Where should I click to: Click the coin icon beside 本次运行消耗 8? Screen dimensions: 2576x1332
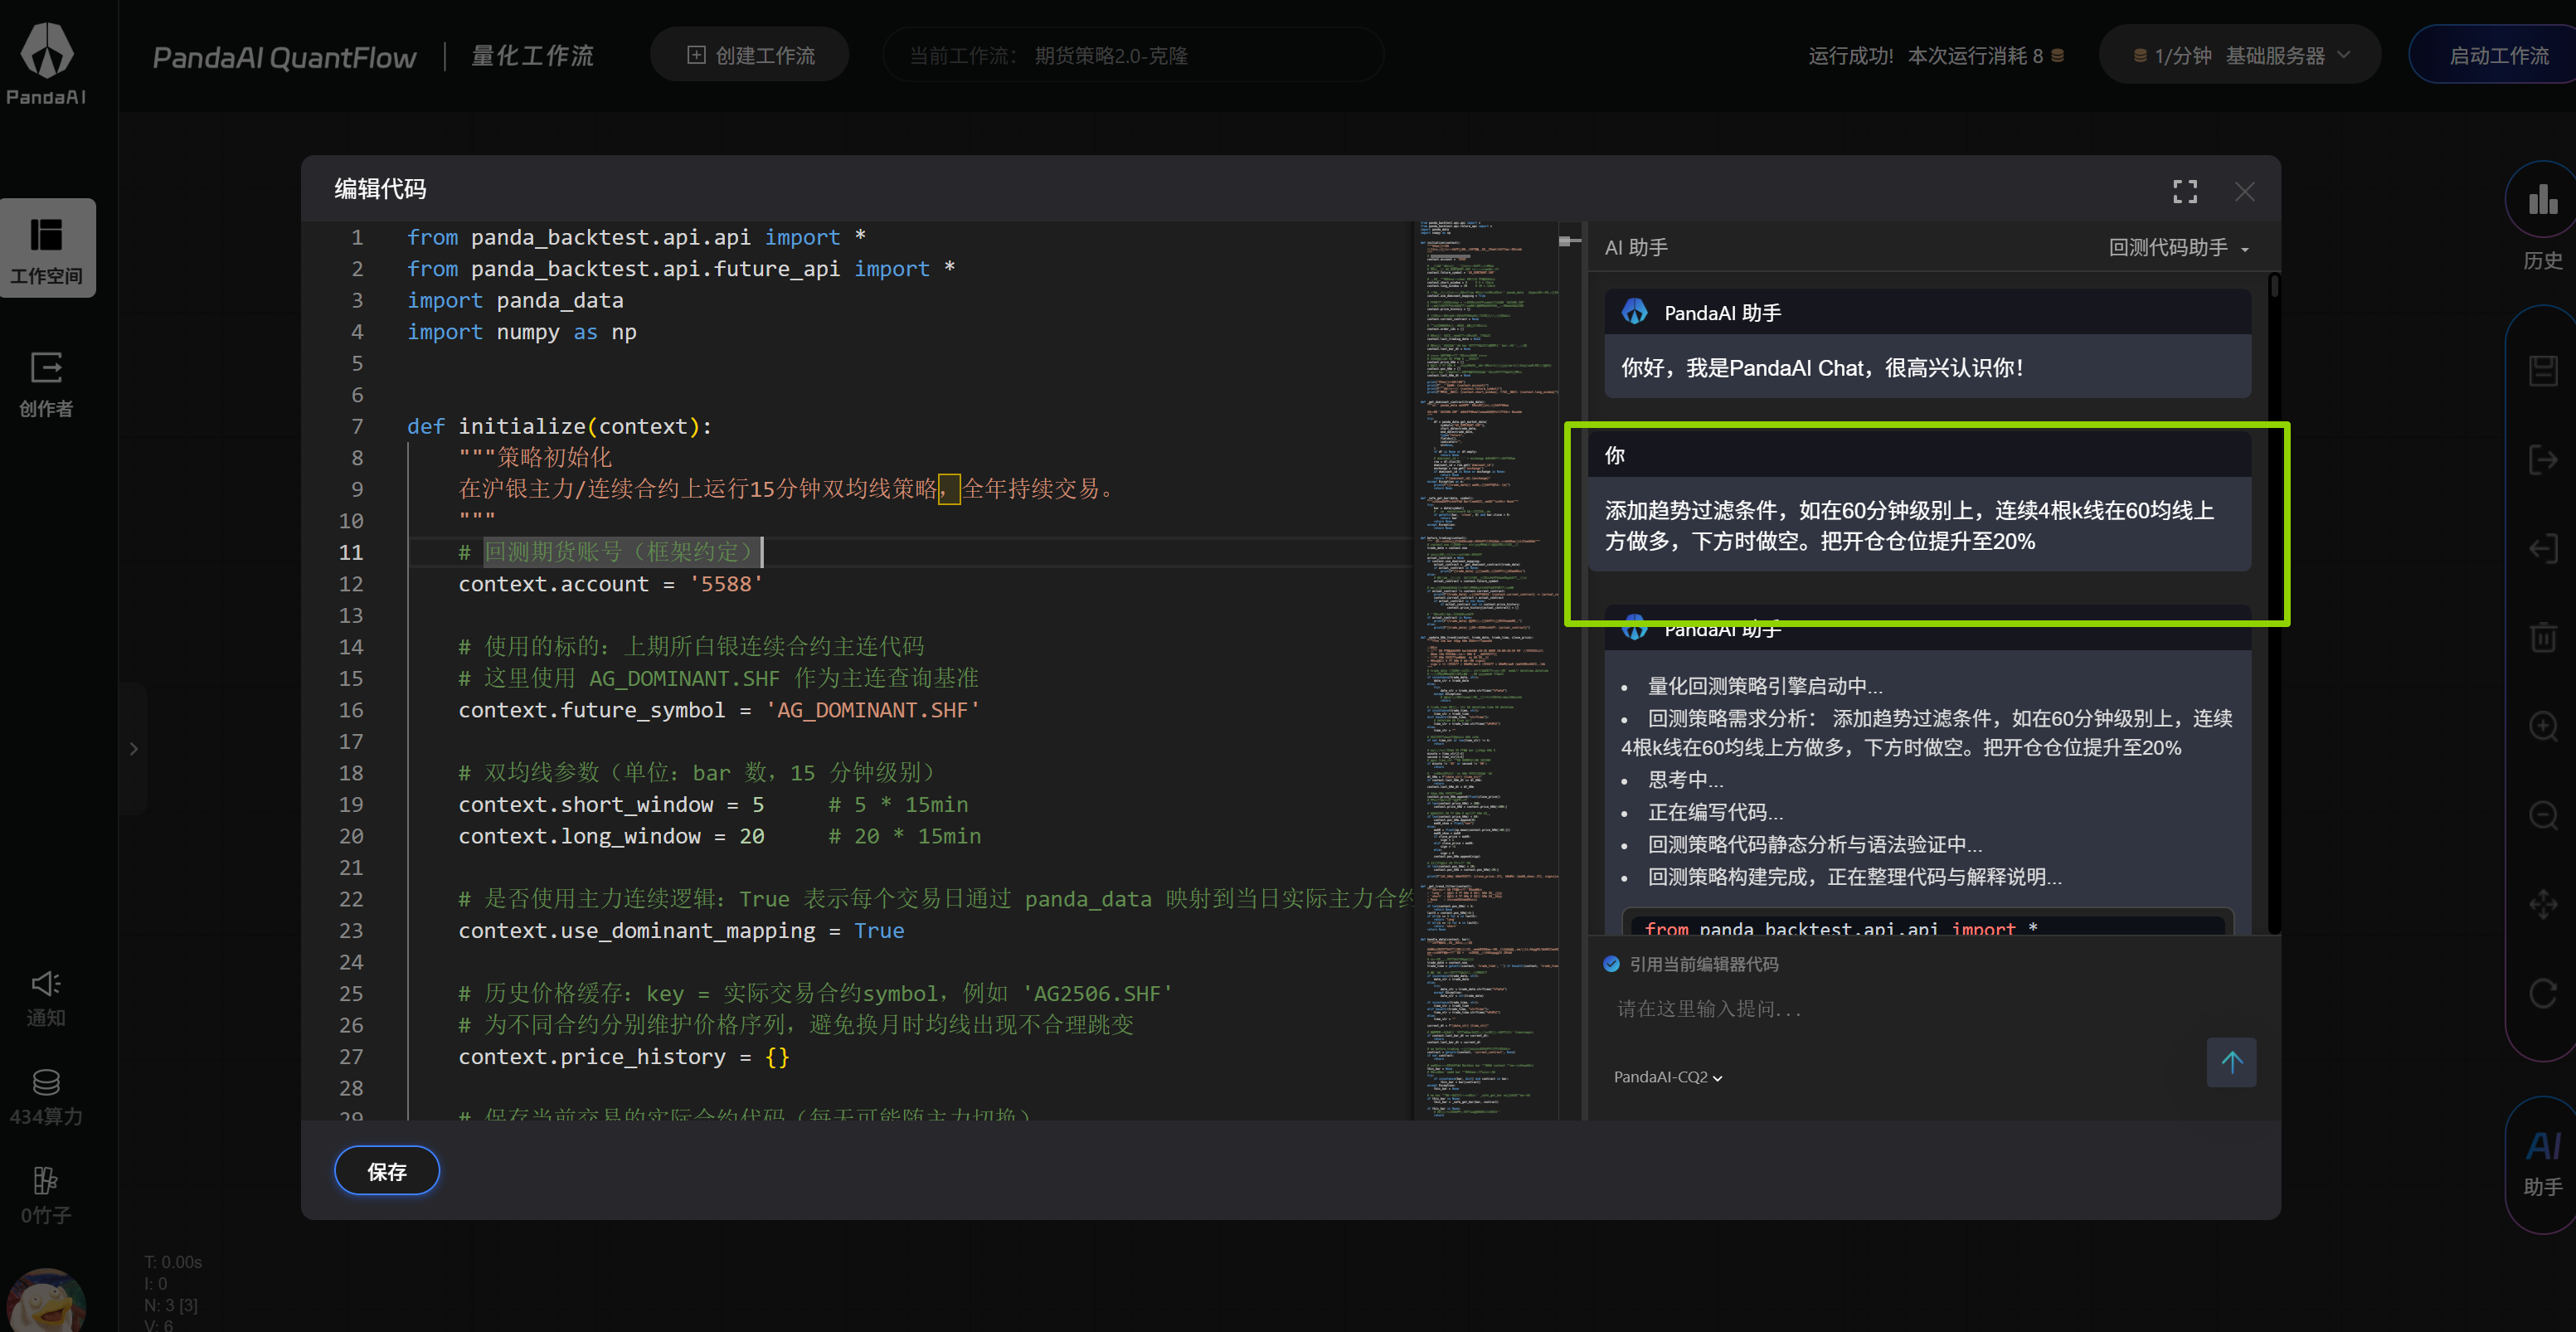coord(2057,56)
